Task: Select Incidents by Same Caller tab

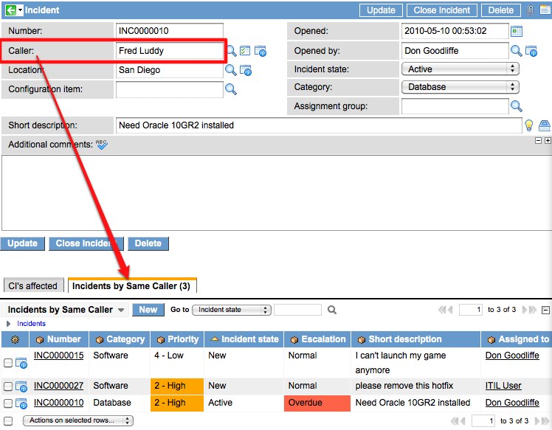Action: (x=131, y=286)
